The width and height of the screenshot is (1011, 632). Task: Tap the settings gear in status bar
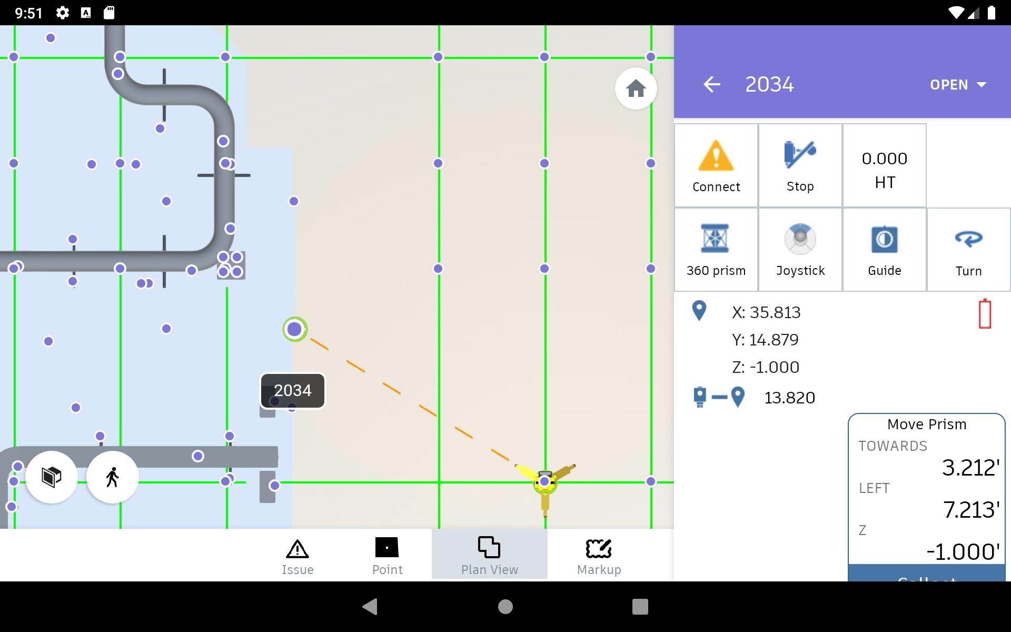pyautogui.click(x=63, y=13)
